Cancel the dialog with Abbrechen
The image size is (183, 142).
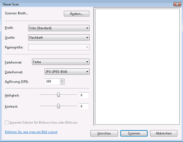tap(164, 133)
